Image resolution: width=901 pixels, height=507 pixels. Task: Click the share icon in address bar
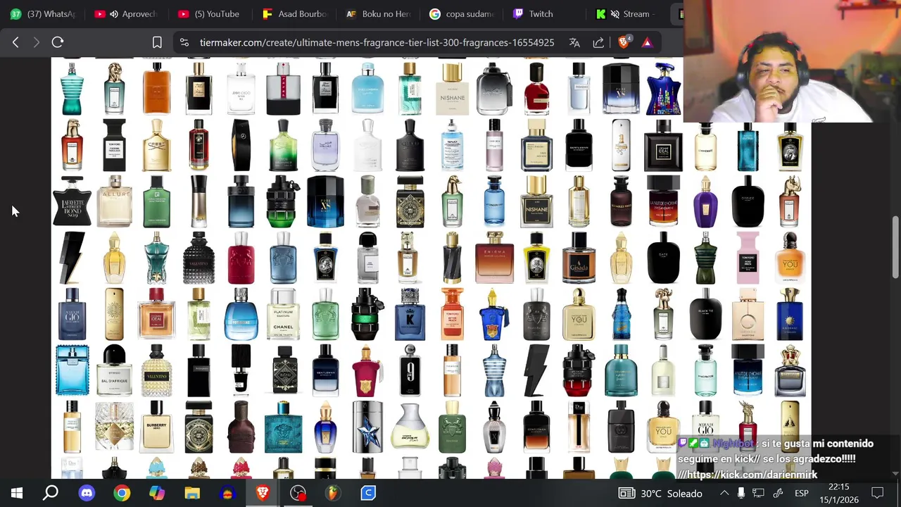click(598, 42)
